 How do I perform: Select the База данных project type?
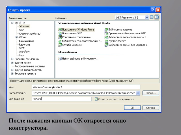[27, 41]
